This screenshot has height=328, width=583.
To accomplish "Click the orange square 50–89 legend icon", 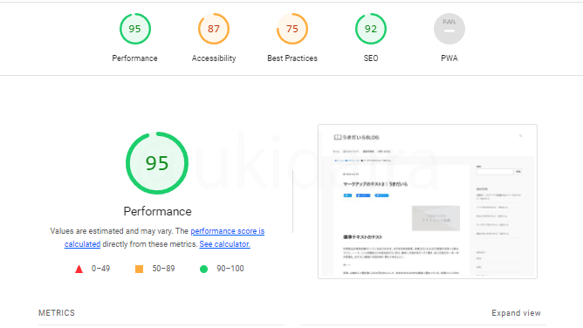I will pyautogui.click(x=139, y=269).
